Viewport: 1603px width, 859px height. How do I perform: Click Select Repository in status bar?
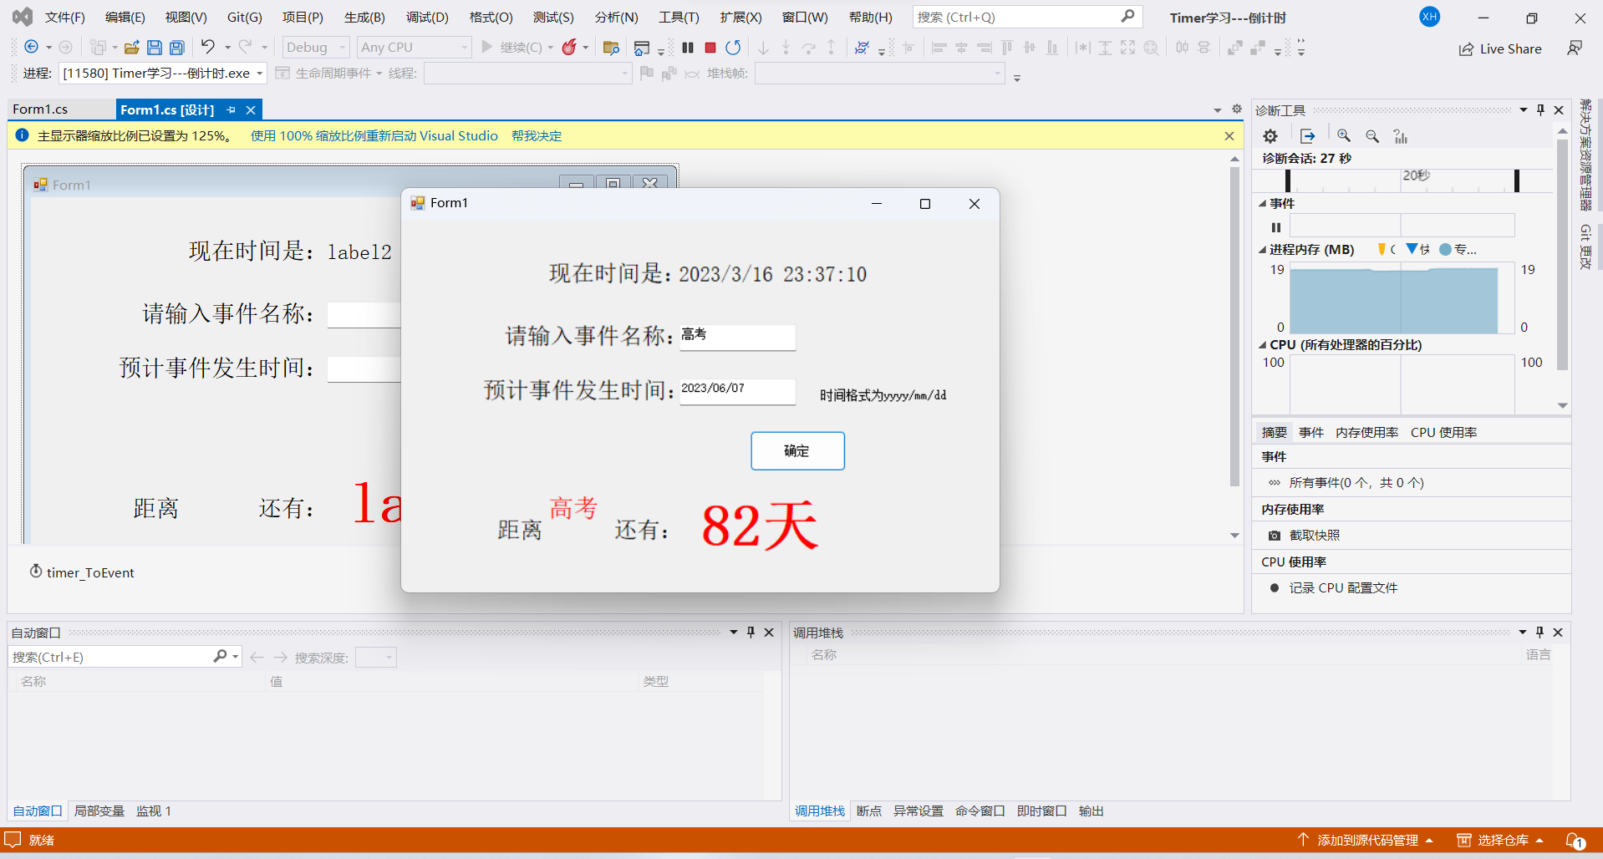pyautogui.click(x=1500, y=840)
